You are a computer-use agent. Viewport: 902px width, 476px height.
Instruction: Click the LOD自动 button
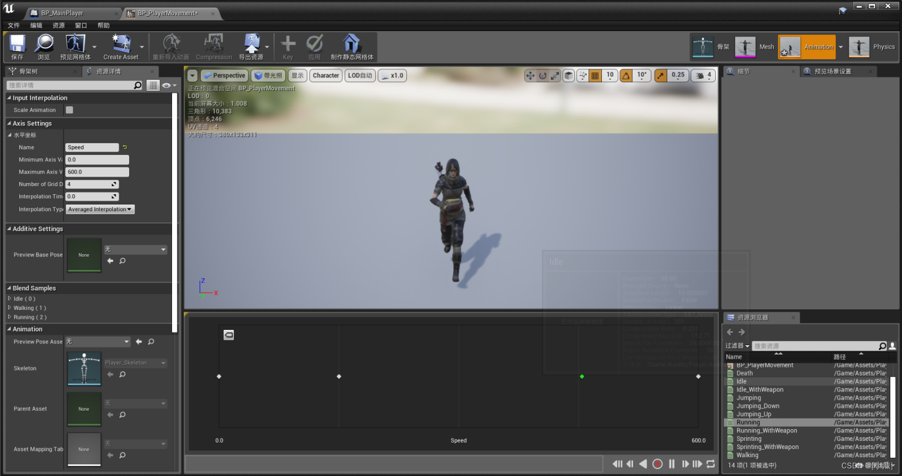tap(360, 75)
